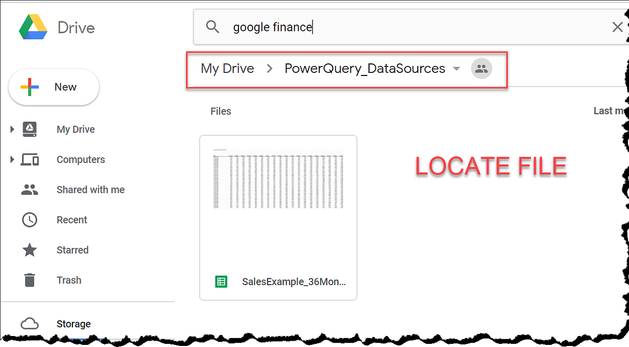Open Shared with me via people icon
This screenshot has height=347, width=629.
29,189
